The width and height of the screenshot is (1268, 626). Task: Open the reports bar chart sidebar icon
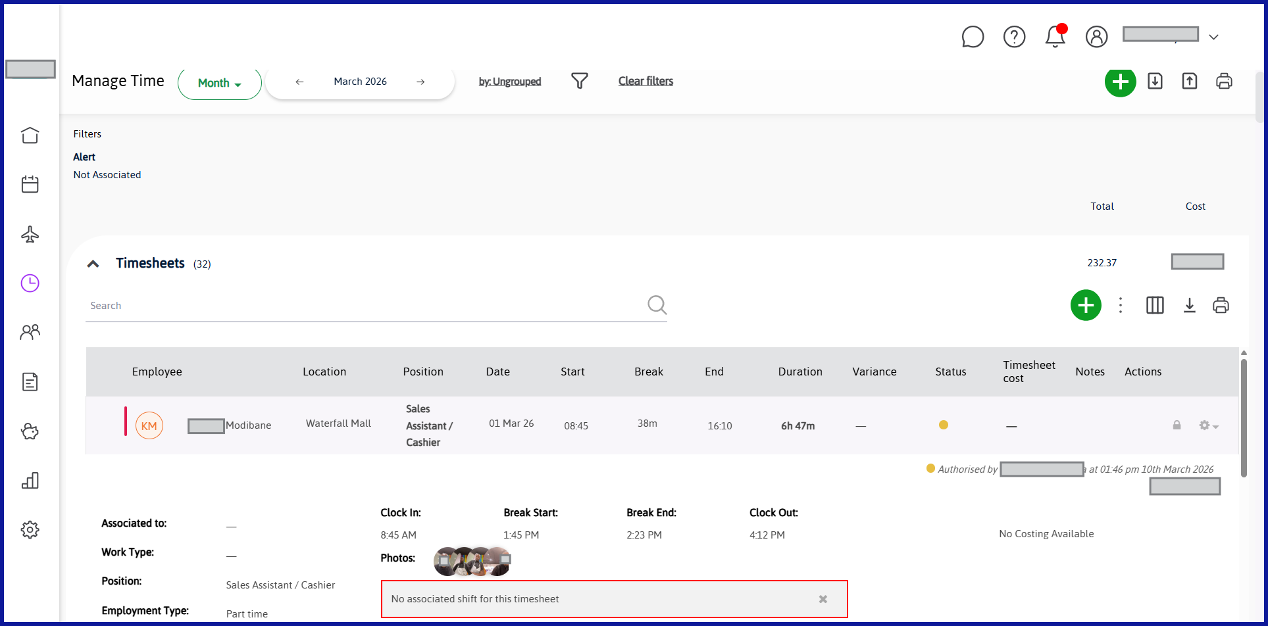pyautogui.click(x=30, y=481)
